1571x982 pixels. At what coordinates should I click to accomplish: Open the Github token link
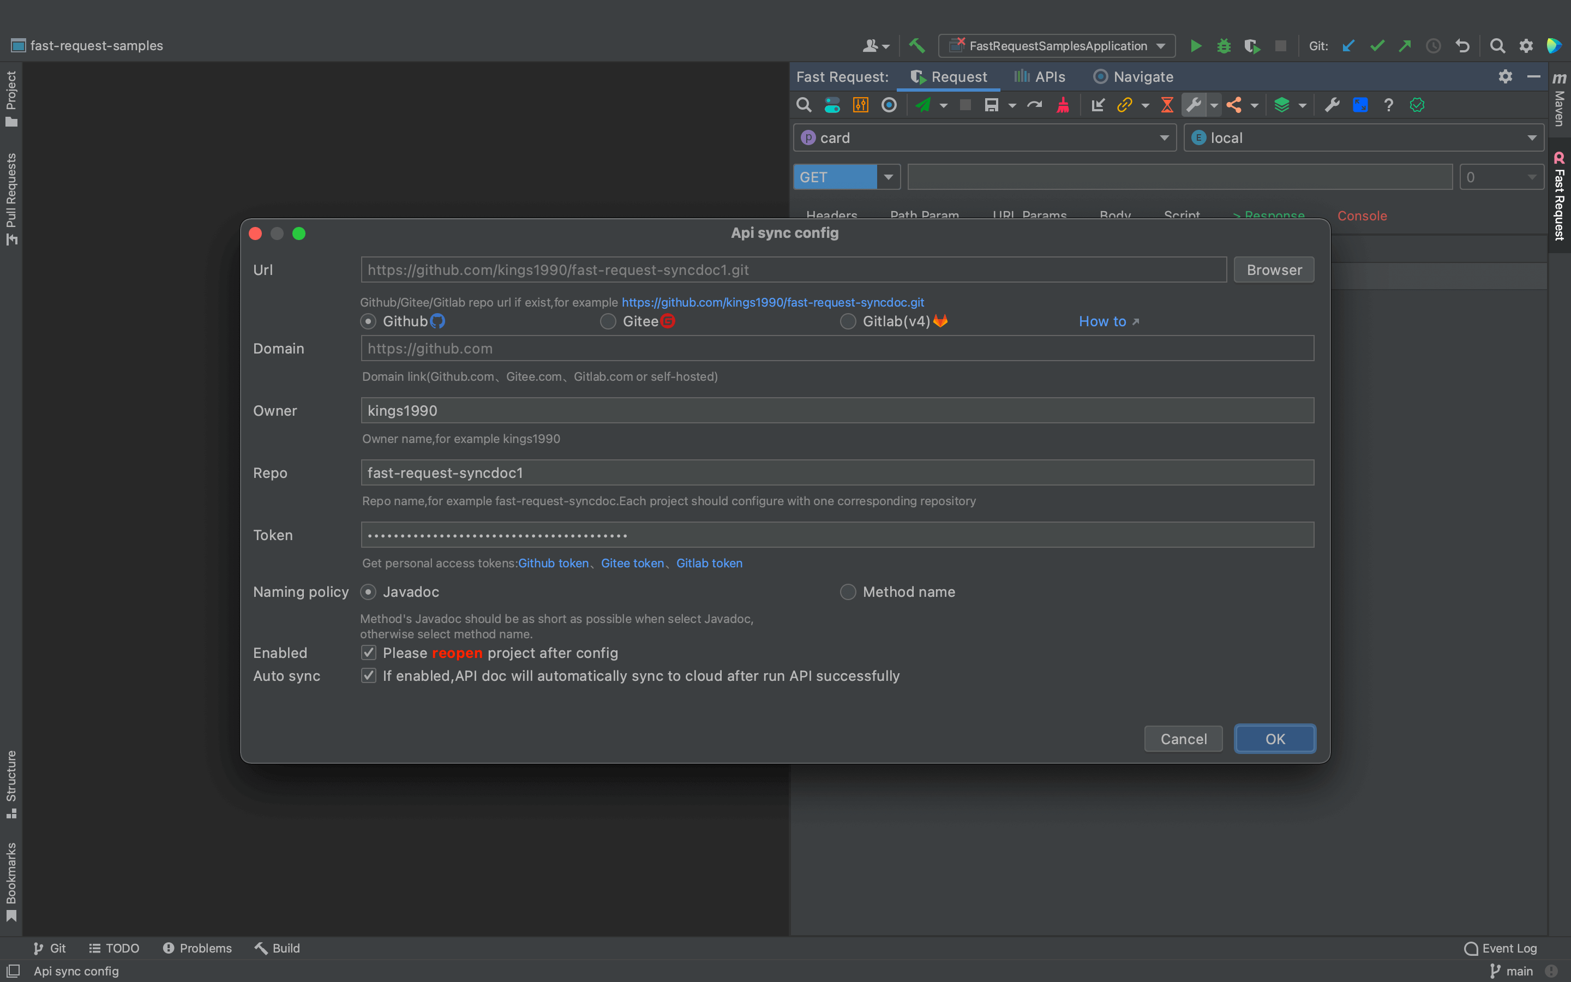click(553, 563)
